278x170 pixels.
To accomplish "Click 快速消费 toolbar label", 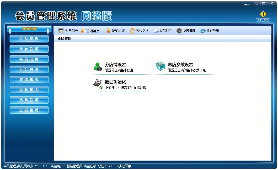I will [118, 31].
